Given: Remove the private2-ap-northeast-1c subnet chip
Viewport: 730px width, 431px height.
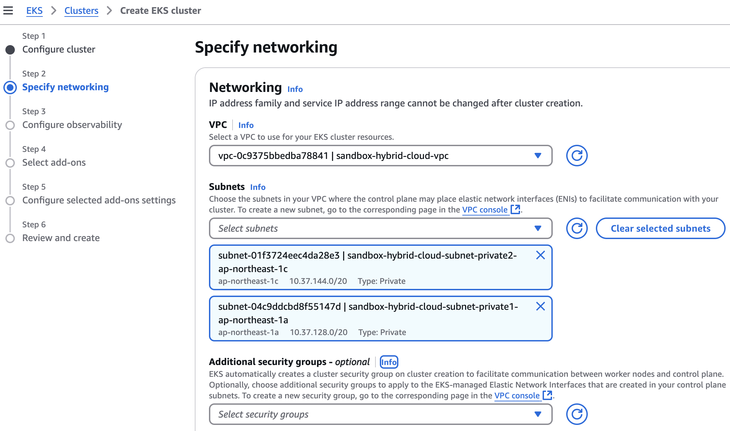Looking at the screenshot, I should click(541, 255).
